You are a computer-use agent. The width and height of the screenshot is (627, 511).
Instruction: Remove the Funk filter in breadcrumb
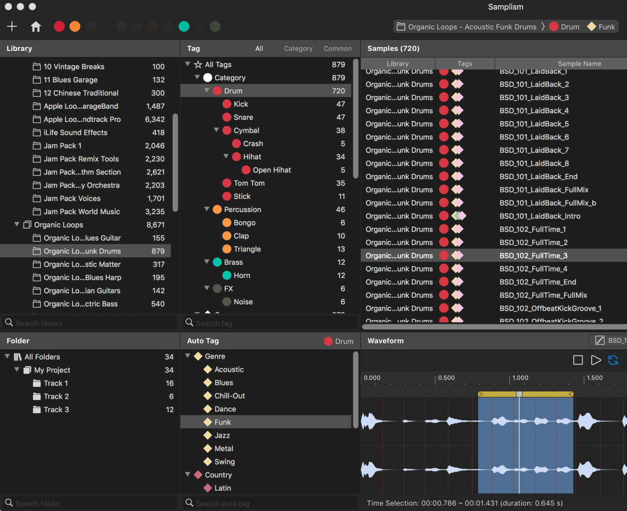[x=601, y=27]
